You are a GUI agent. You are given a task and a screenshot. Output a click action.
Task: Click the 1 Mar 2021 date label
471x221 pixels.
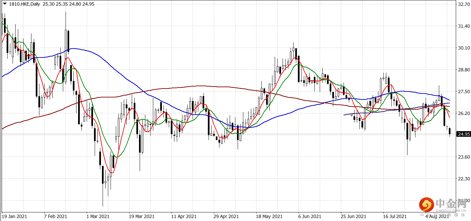click(98, 216)
